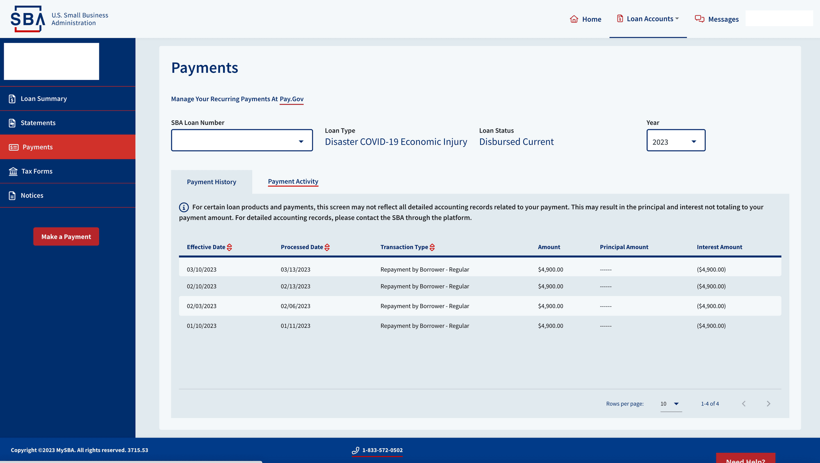Go to next page chevron
Image resolution: width=820 pixels, height=463 pixels.
(x=768, y=404)
